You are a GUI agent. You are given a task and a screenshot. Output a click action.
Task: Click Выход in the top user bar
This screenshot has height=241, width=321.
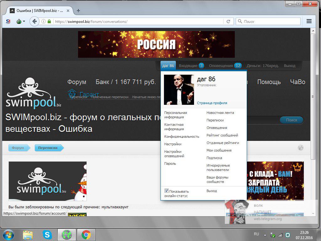coord(289,66)
